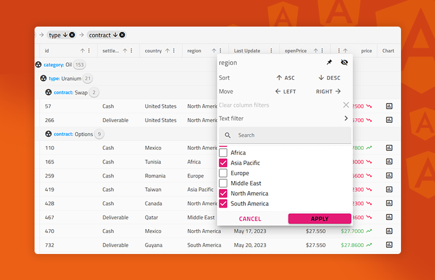Move region column RIGHT

[329, 92]
